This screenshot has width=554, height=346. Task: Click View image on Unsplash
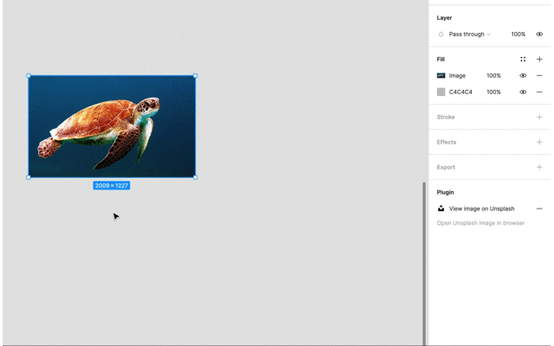[x=481, y=208]
